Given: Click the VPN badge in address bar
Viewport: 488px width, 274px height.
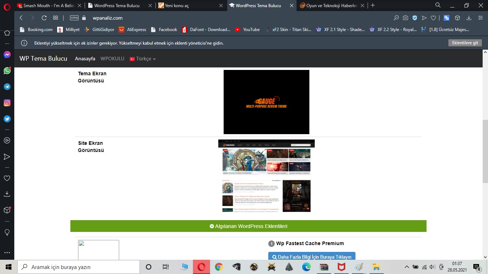Looking at the screenshot, I should [74, 18].
